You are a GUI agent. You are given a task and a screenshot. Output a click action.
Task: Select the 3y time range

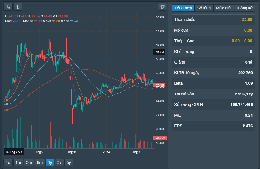(x=59, y=162)
